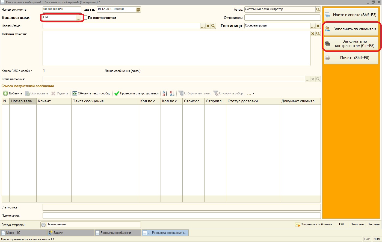The image size is (382, 242).
Task: Click Печать (Shift+F9) button
Action: click(351, 58)
